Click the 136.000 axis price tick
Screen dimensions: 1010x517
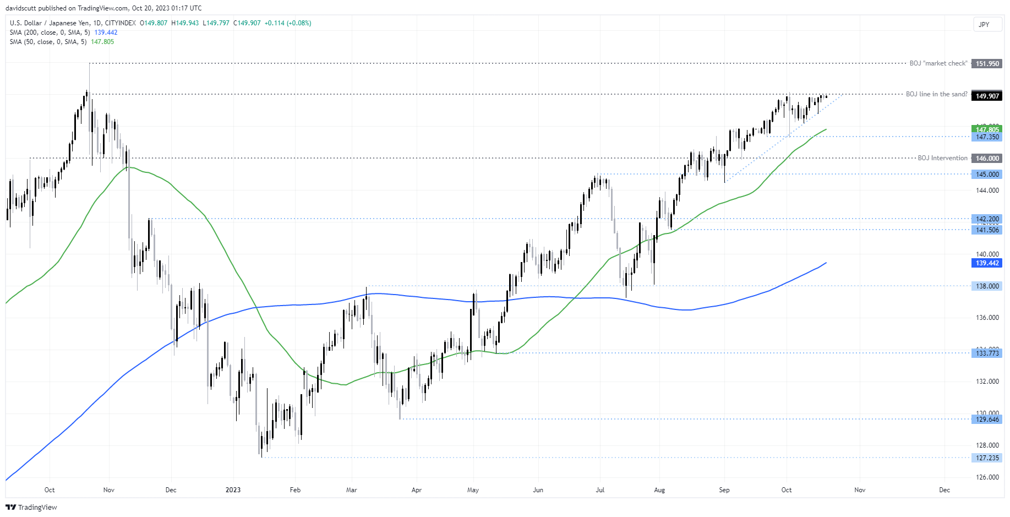987,318
